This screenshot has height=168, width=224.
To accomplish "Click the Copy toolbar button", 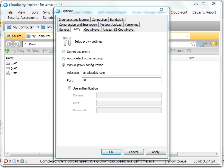I will pos(18,51).
